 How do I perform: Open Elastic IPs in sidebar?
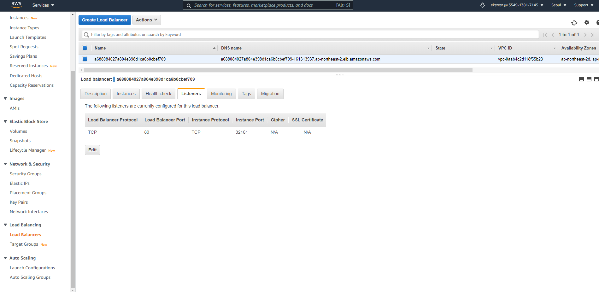(x=20, y=183)
